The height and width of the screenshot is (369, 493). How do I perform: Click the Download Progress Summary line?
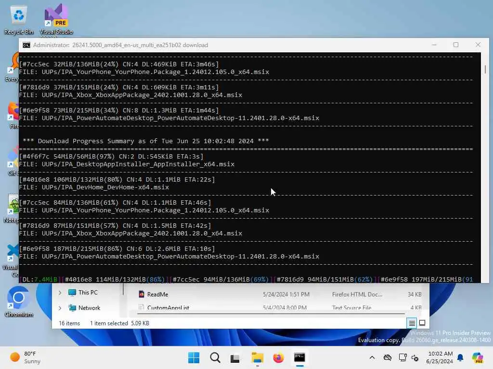pyautogui.click(x=145, y=141)
